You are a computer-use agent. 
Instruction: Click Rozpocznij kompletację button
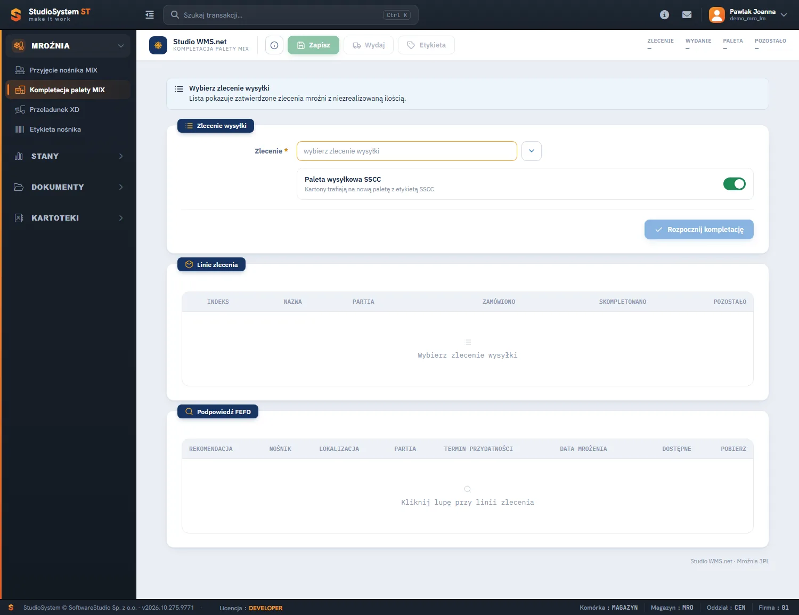coord(699,230)
